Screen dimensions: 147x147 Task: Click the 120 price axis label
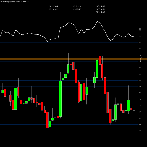140,36
